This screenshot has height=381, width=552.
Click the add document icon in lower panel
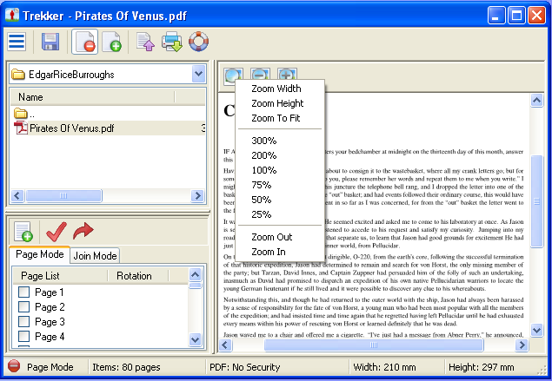pos(23,231)
